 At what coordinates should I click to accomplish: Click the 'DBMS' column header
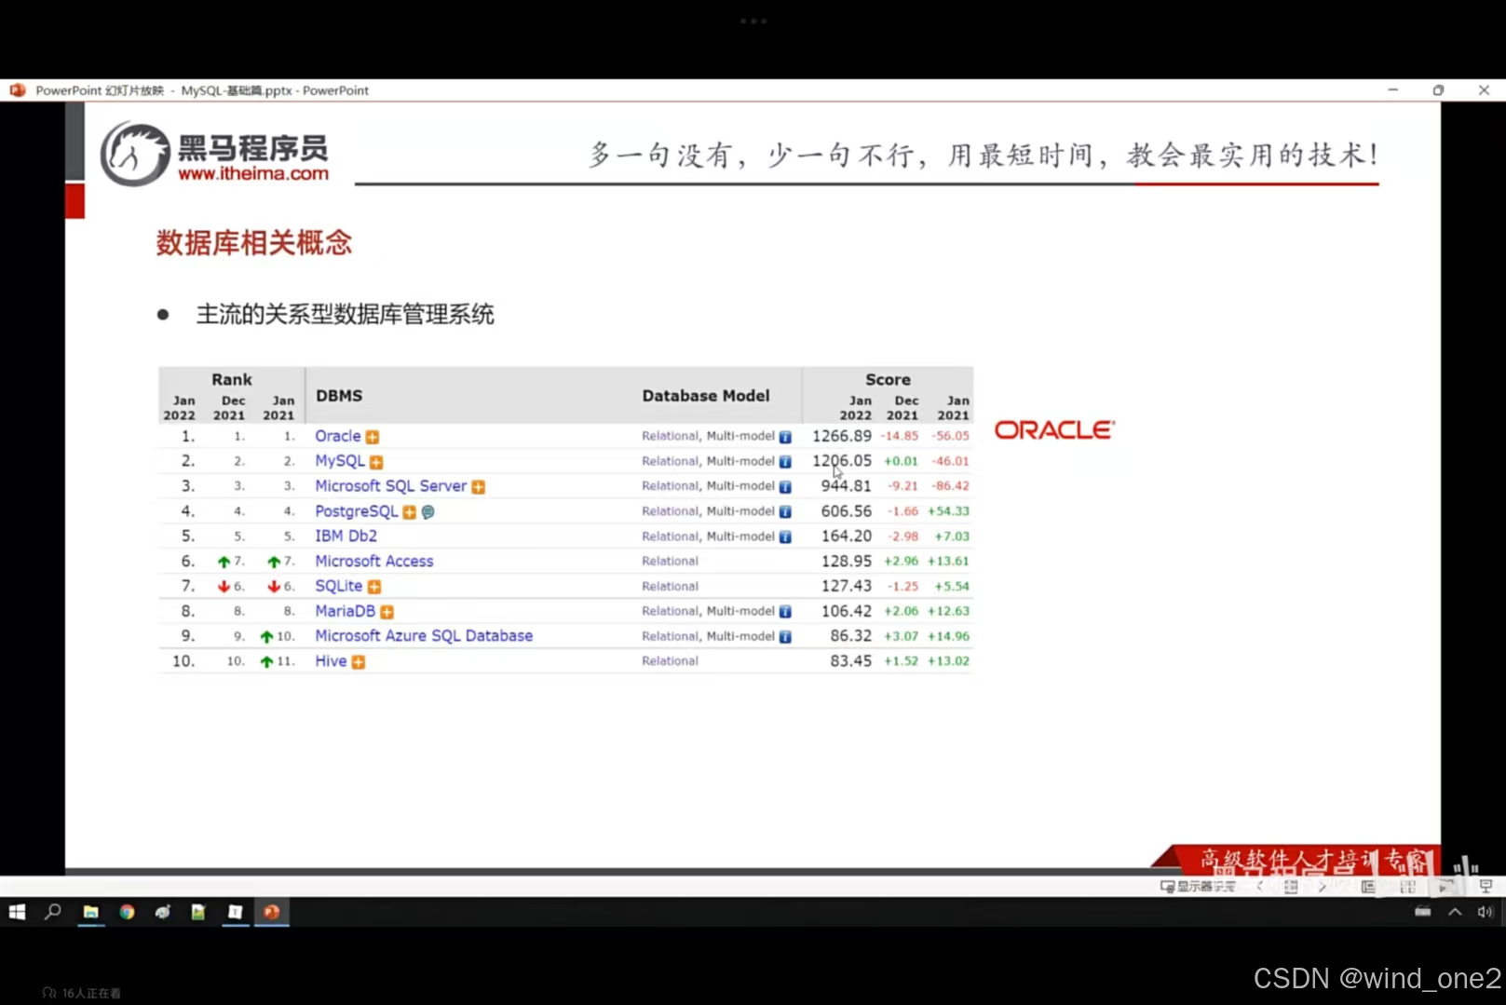coord(339,396)
